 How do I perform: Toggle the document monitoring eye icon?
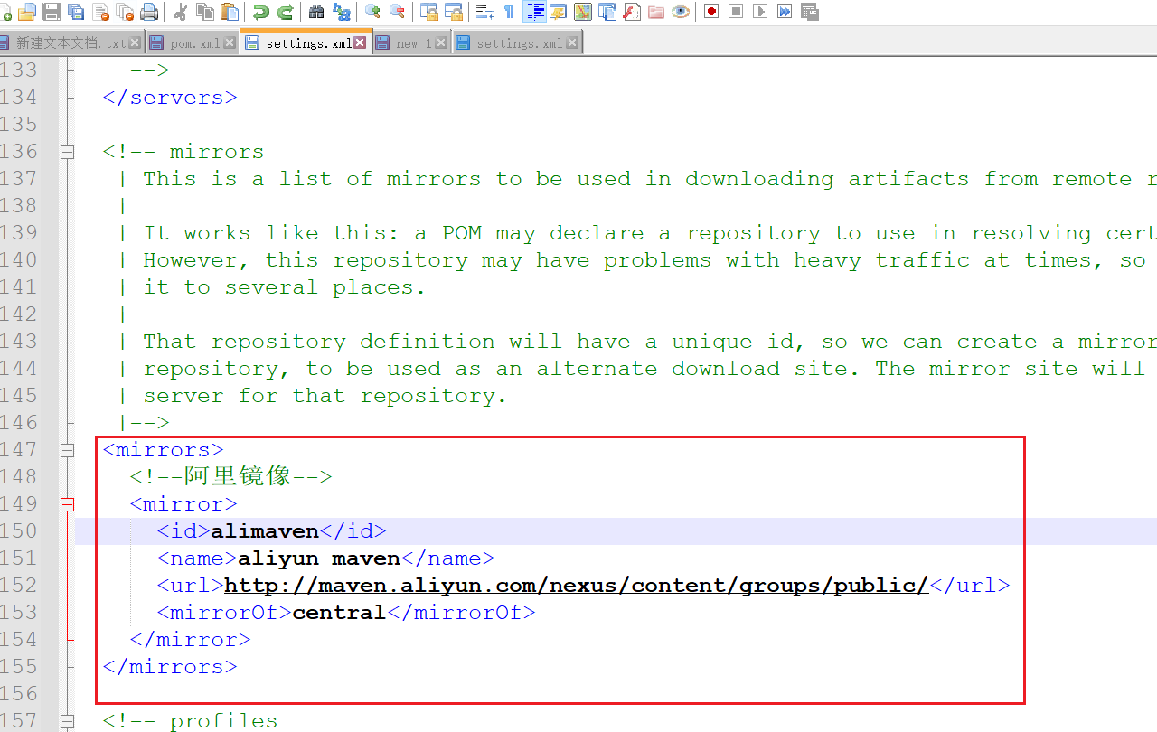click(x=679, y=12)
